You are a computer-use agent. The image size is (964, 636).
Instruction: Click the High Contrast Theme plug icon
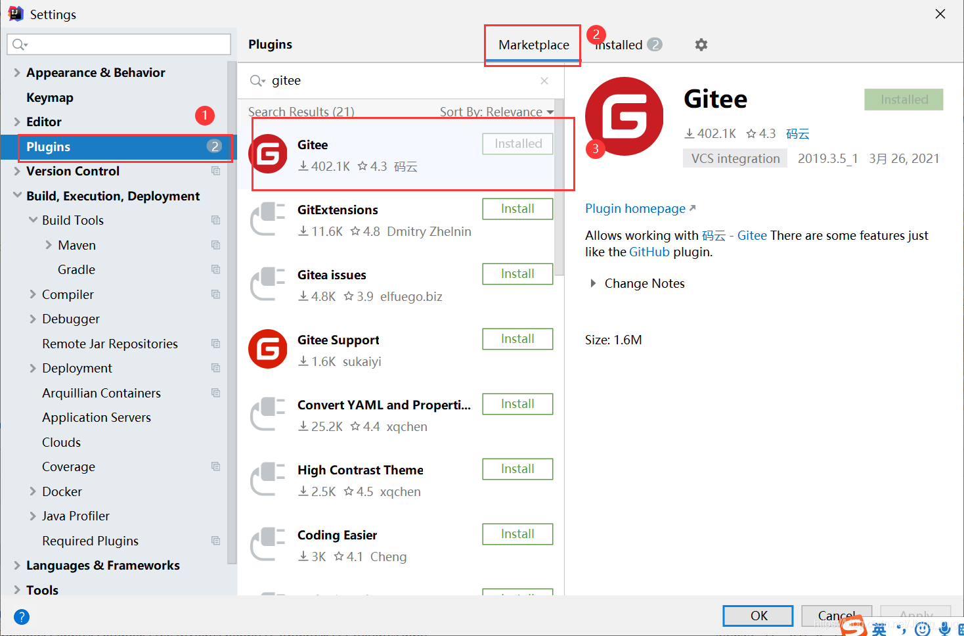tap(268, 479)
